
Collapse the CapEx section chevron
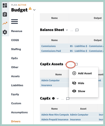point(58,99)
